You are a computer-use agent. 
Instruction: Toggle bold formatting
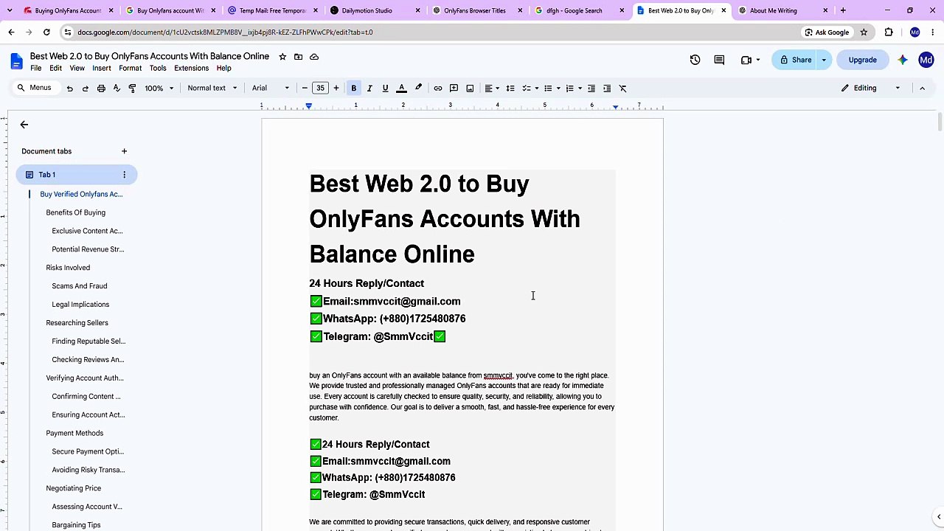(354, 88)
